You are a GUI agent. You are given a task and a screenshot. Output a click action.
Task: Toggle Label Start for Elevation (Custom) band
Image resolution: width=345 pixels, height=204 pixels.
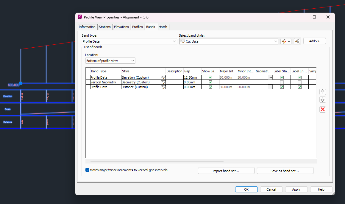282,77
